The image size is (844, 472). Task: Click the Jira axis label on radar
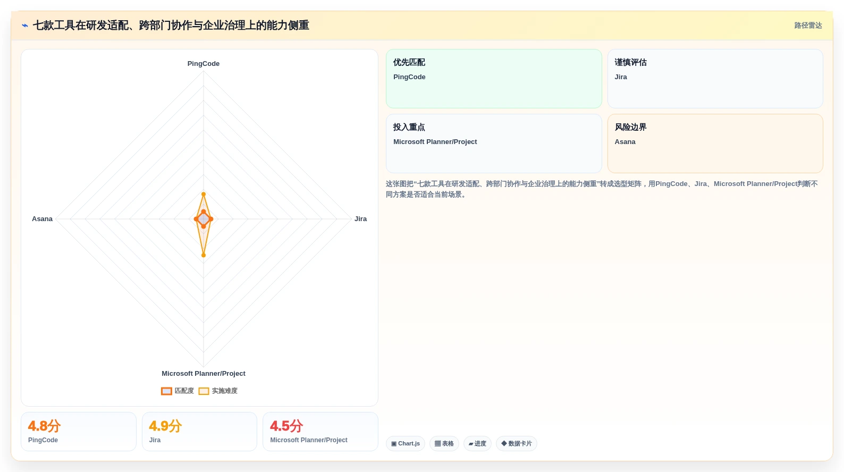pyautogui.click(x=361, y=219)
